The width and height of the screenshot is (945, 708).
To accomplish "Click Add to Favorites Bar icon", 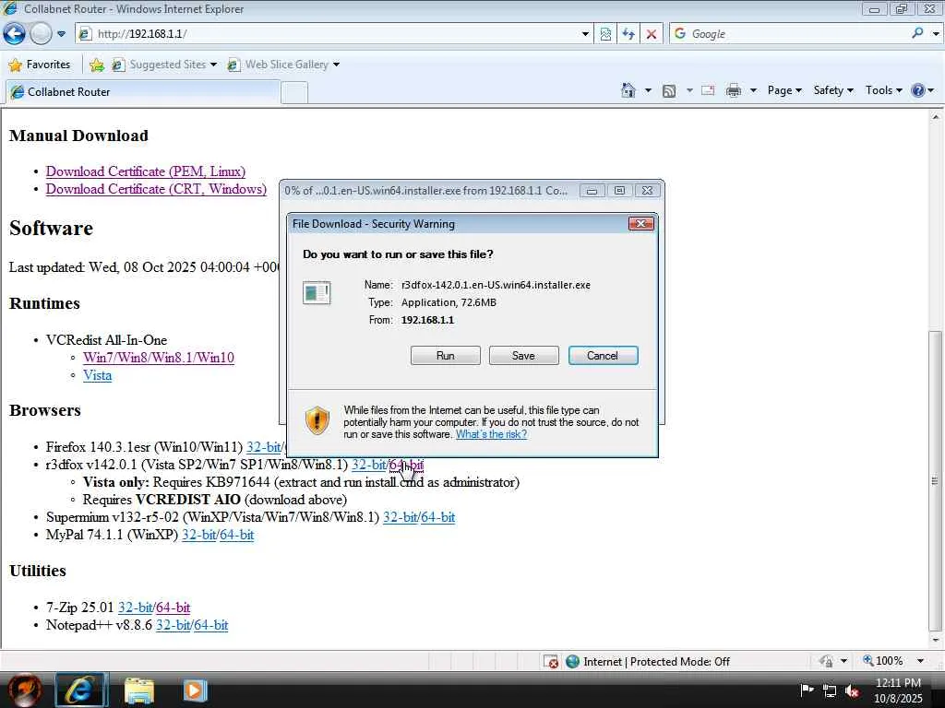I will [x=96, y=65].
